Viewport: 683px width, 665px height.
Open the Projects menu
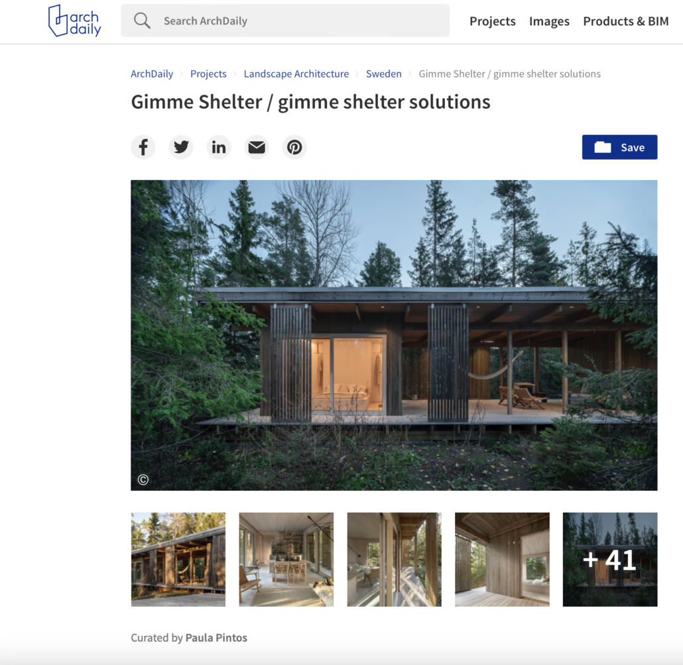492,21
